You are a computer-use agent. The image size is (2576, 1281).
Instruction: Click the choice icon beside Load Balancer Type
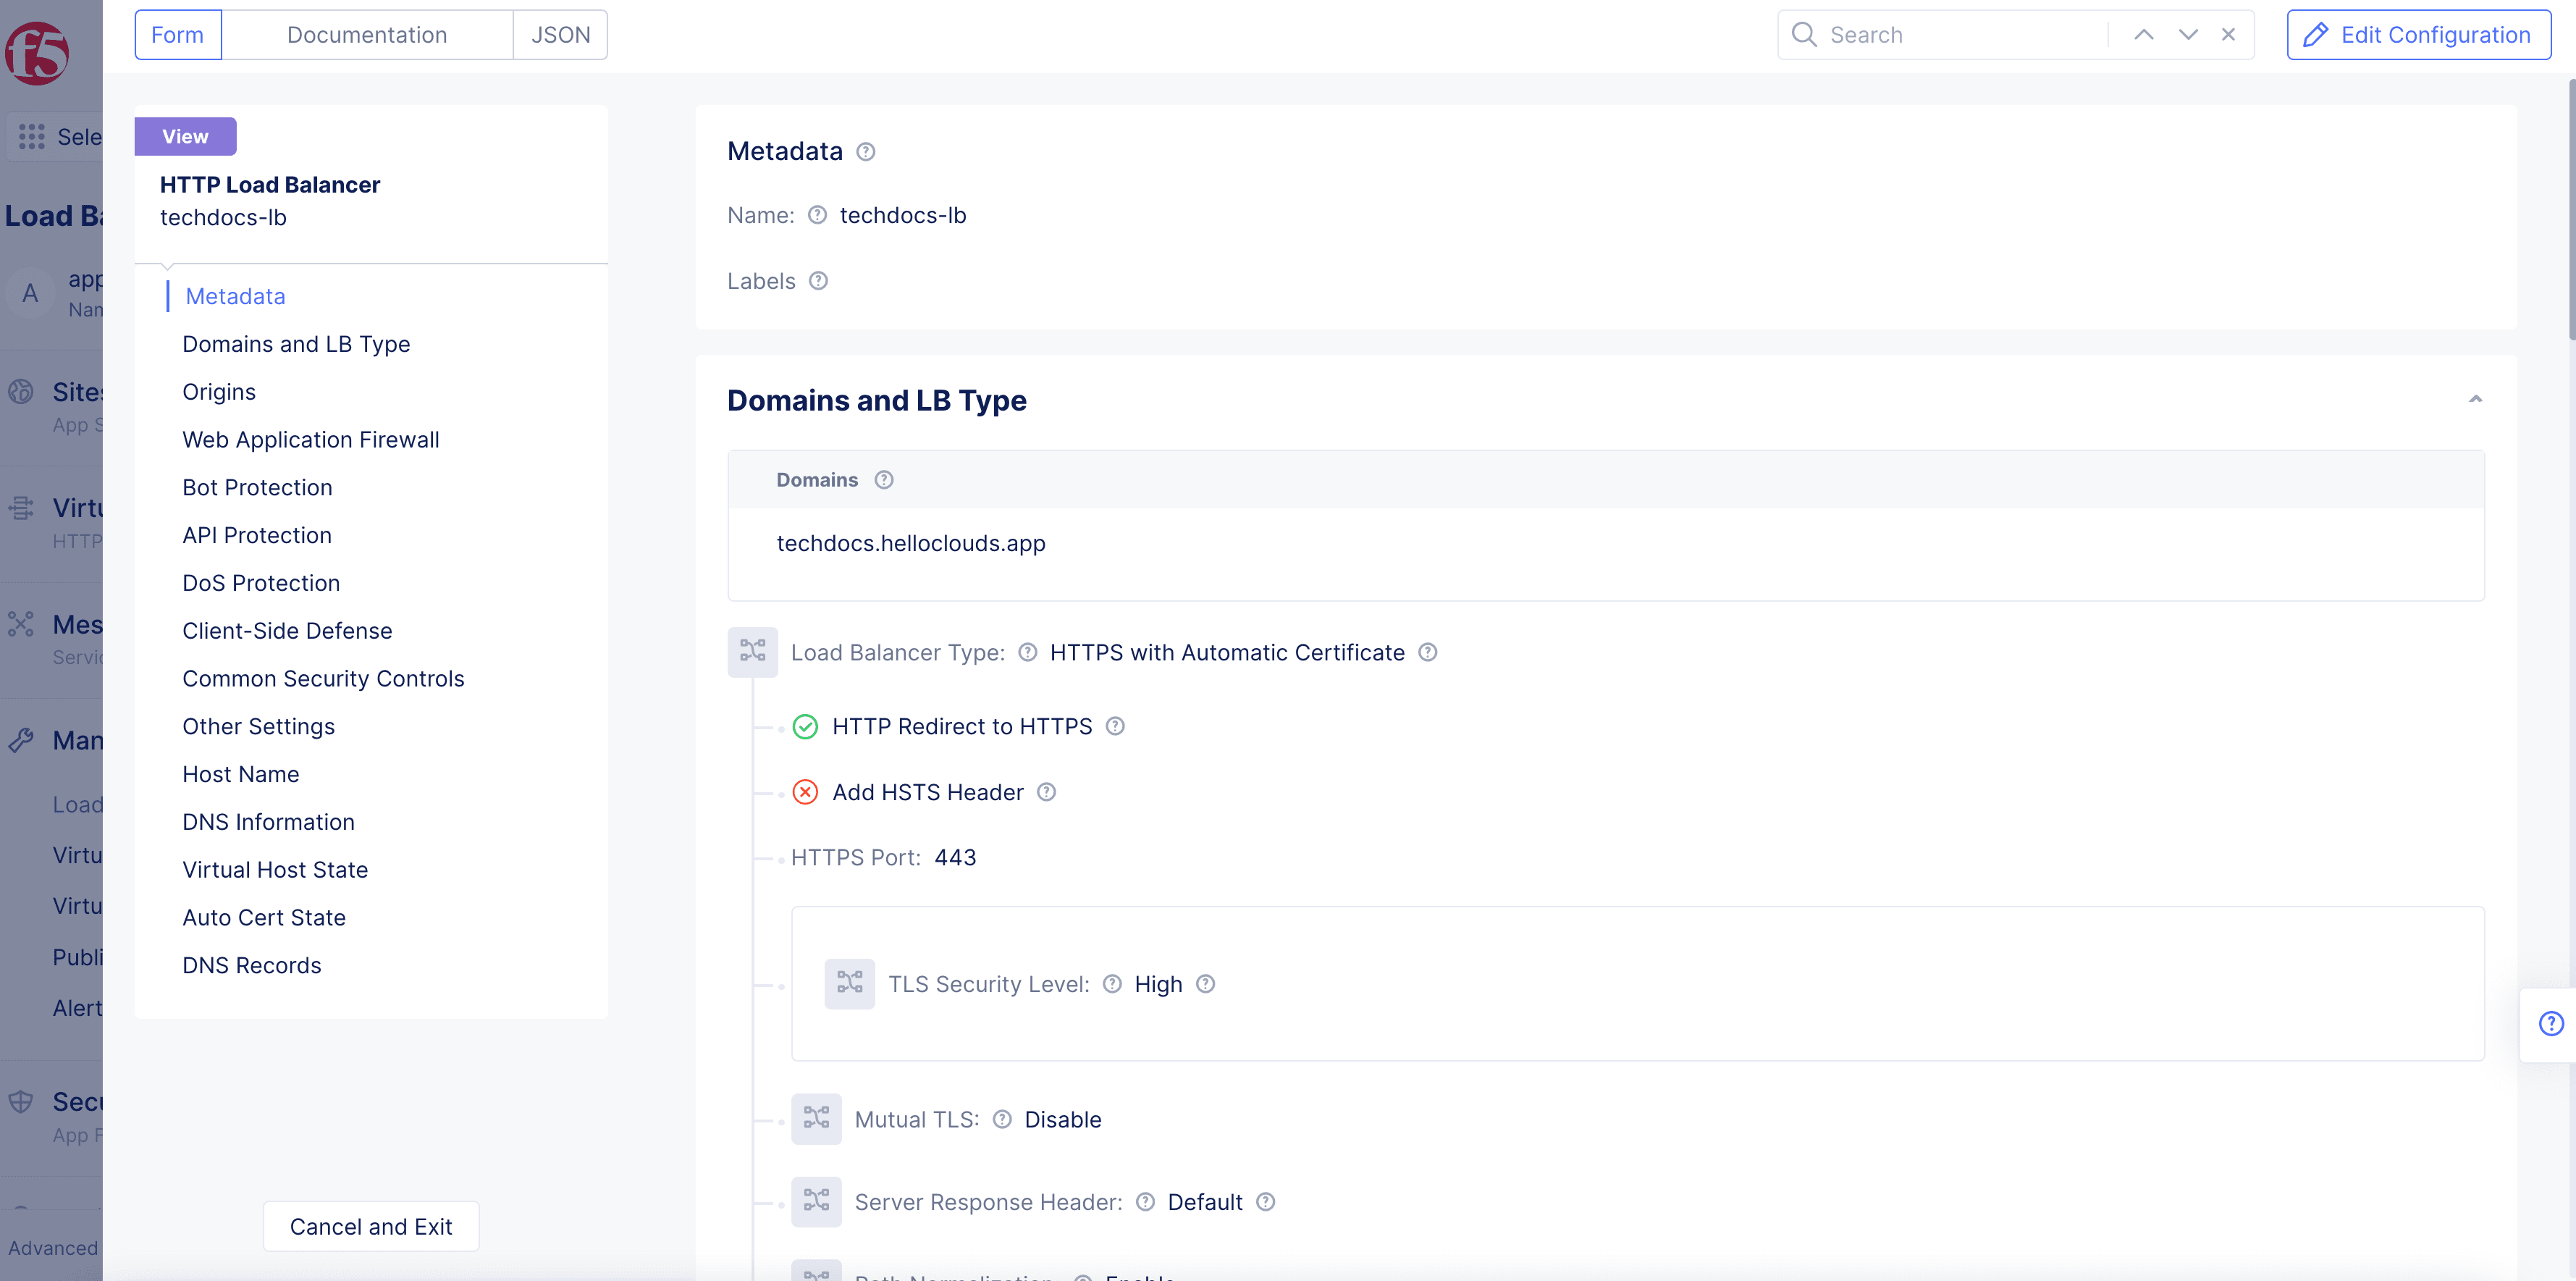pyautogui.click(x=752, y=652)
